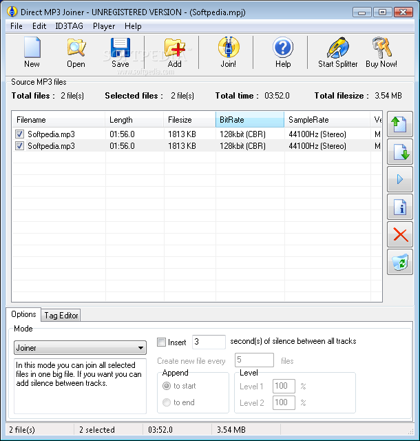The image size is (420, 441).
Task: Click the '03:52.0' status bar entry
Action: [x=160, y=430]
